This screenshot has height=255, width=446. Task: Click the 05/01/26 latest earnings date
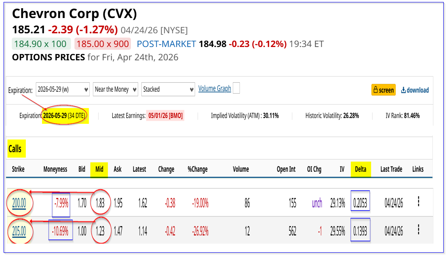[165, 116]
